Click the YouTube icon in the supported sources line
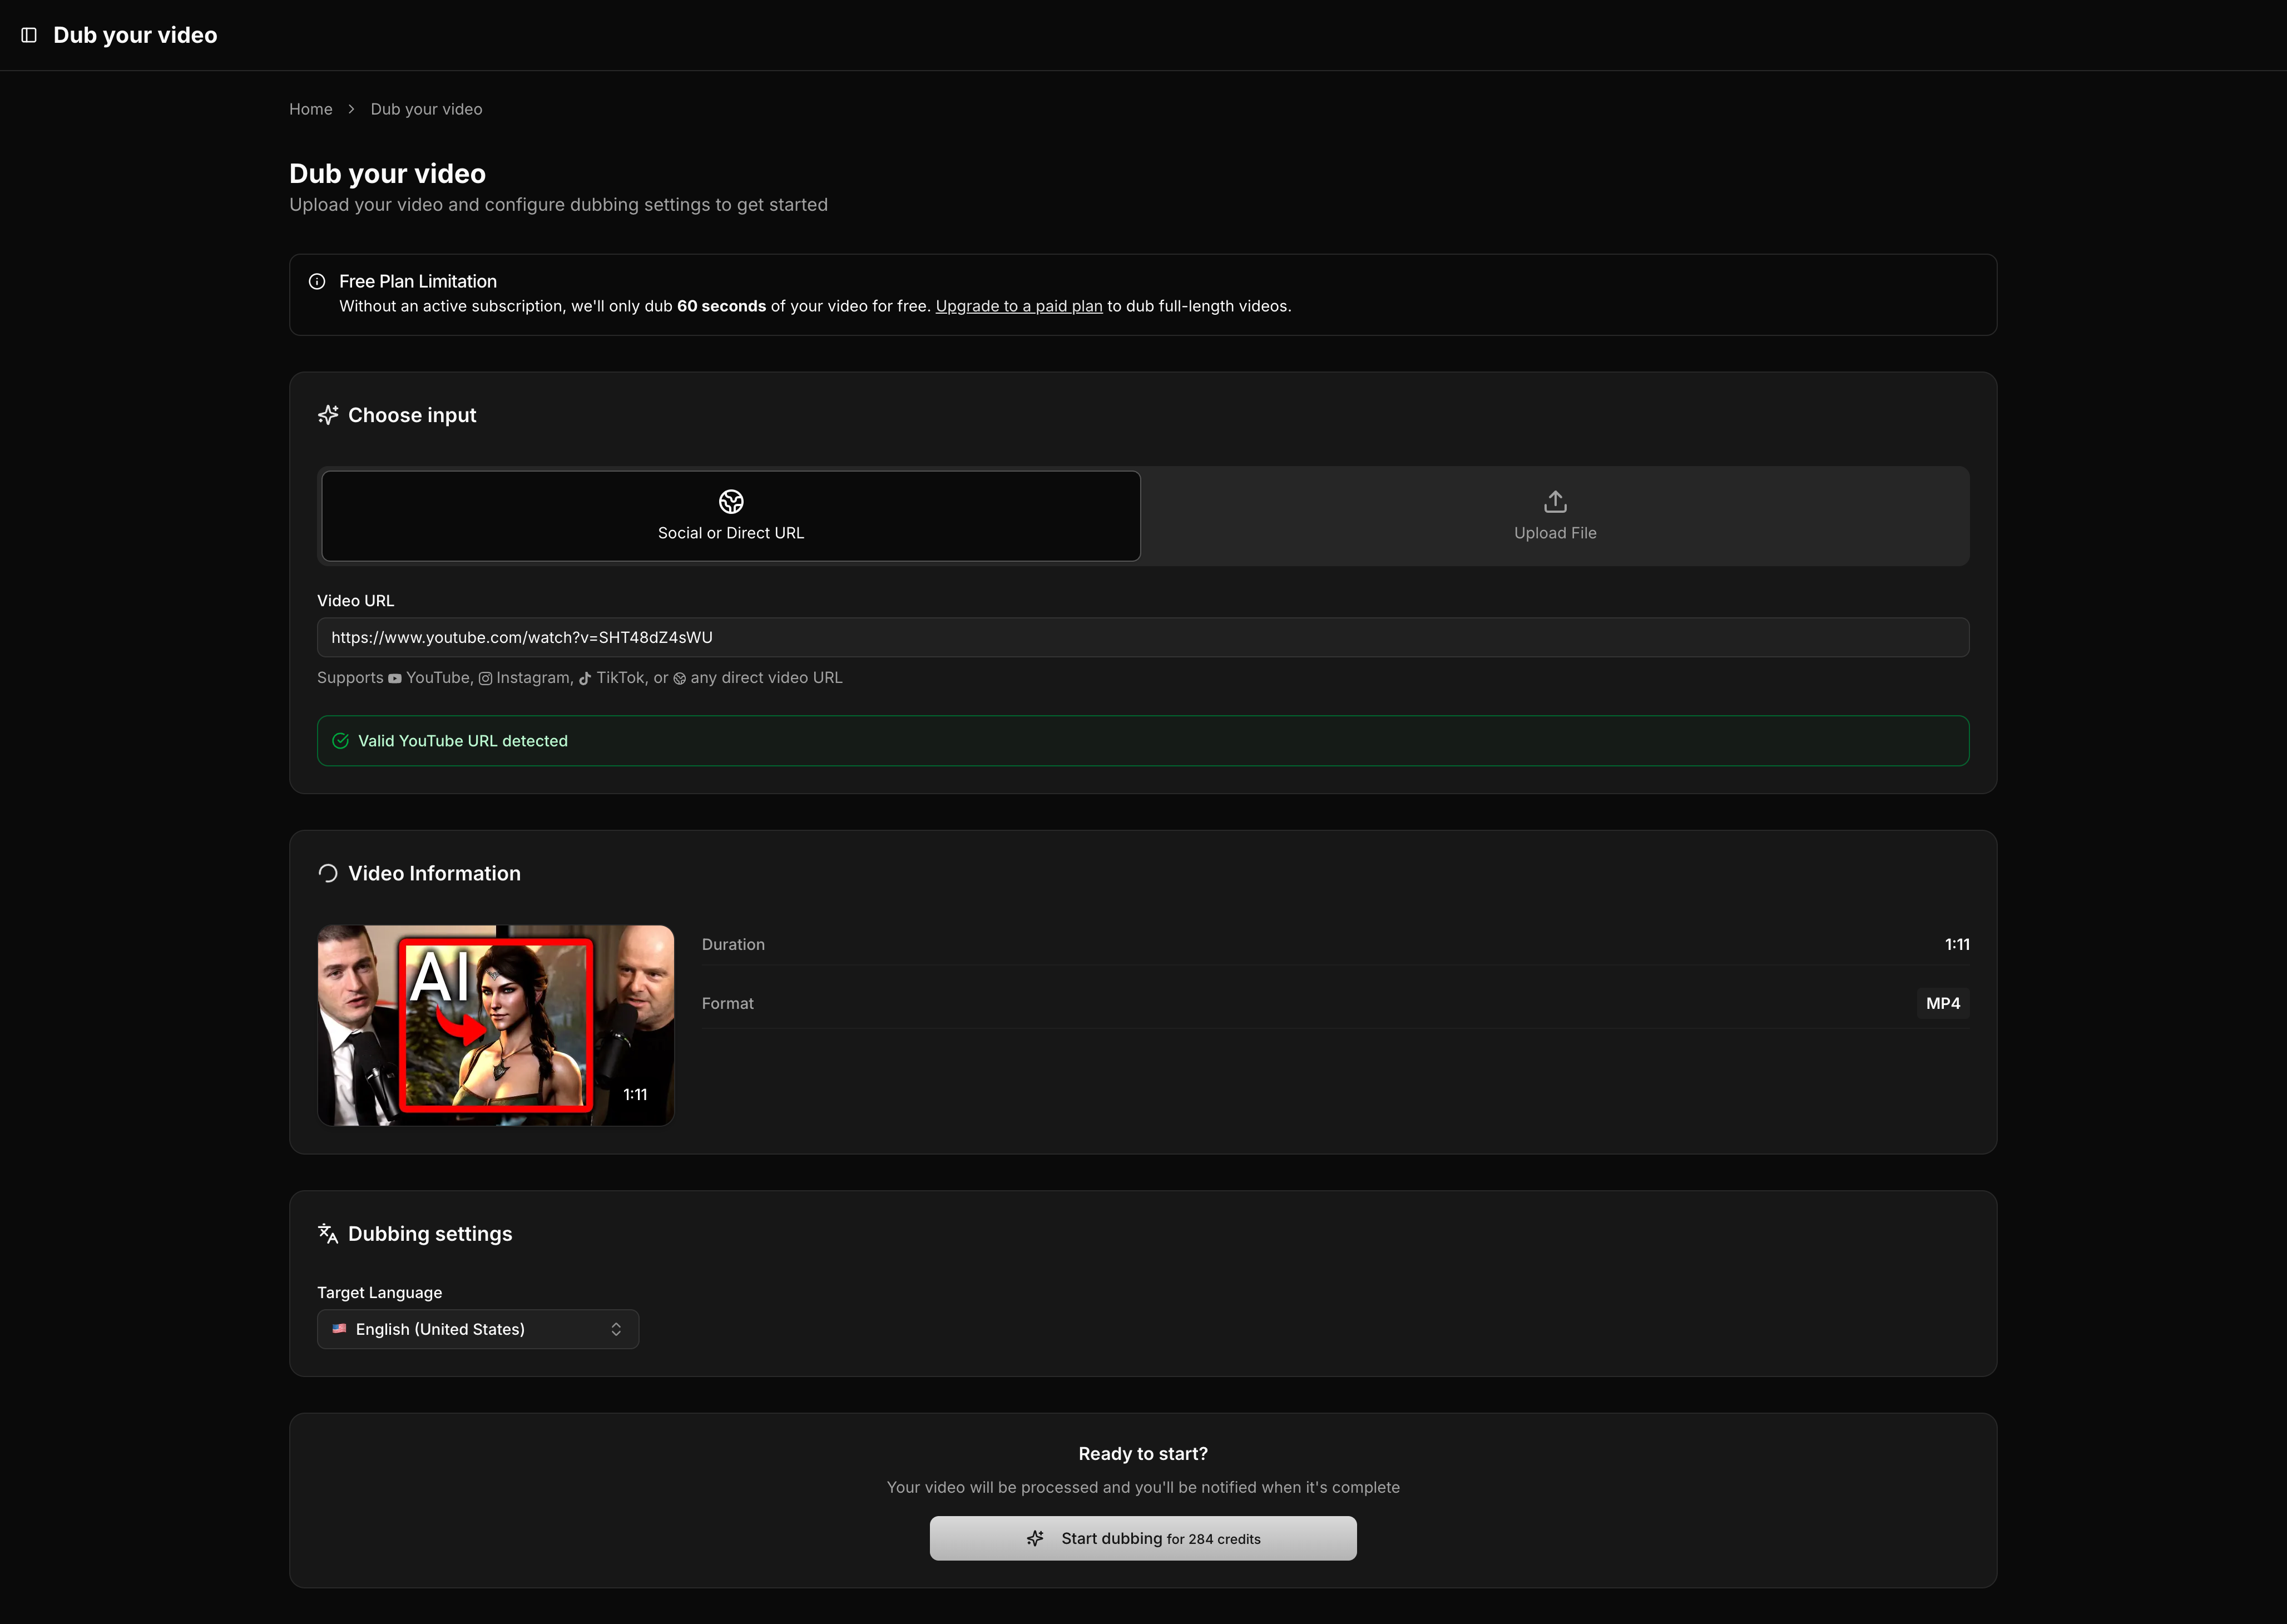 pos(395,678)
